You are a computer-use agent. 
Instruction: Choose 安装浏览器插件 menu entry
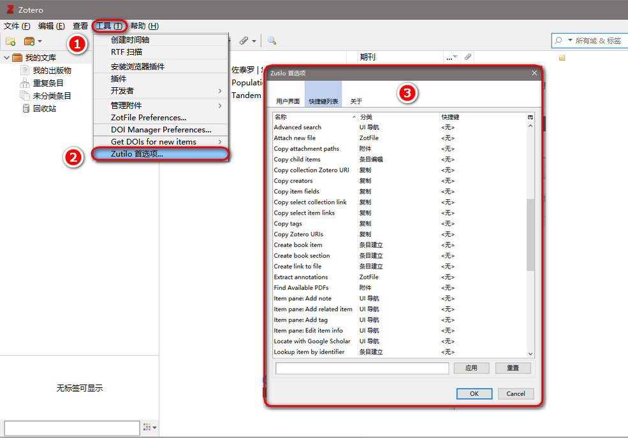161,66
